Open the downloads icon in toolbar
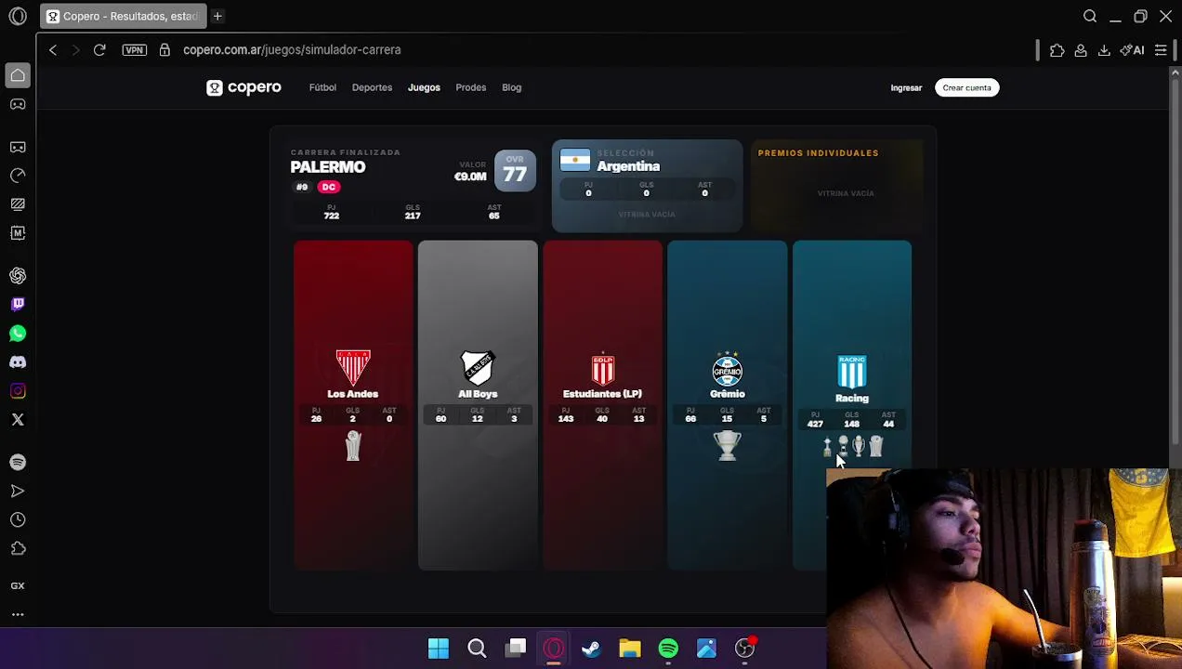 1104,50
